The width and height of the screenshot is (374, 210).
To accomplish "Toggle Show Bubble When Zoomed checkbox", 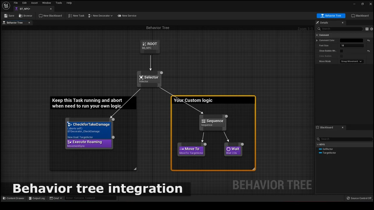I will pos(341,51).
